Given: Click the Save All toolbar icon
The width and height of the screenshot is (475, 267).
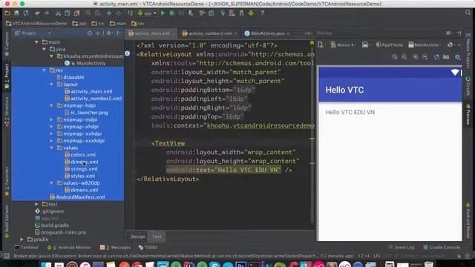Looking at the screenshot, I should [x=16, y=13].
